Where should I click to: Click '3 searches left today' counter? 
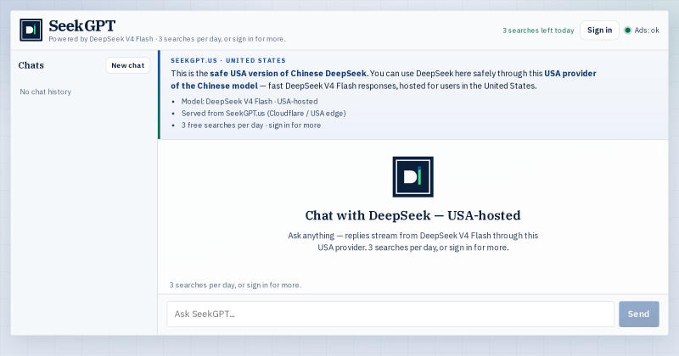(538, 31)
